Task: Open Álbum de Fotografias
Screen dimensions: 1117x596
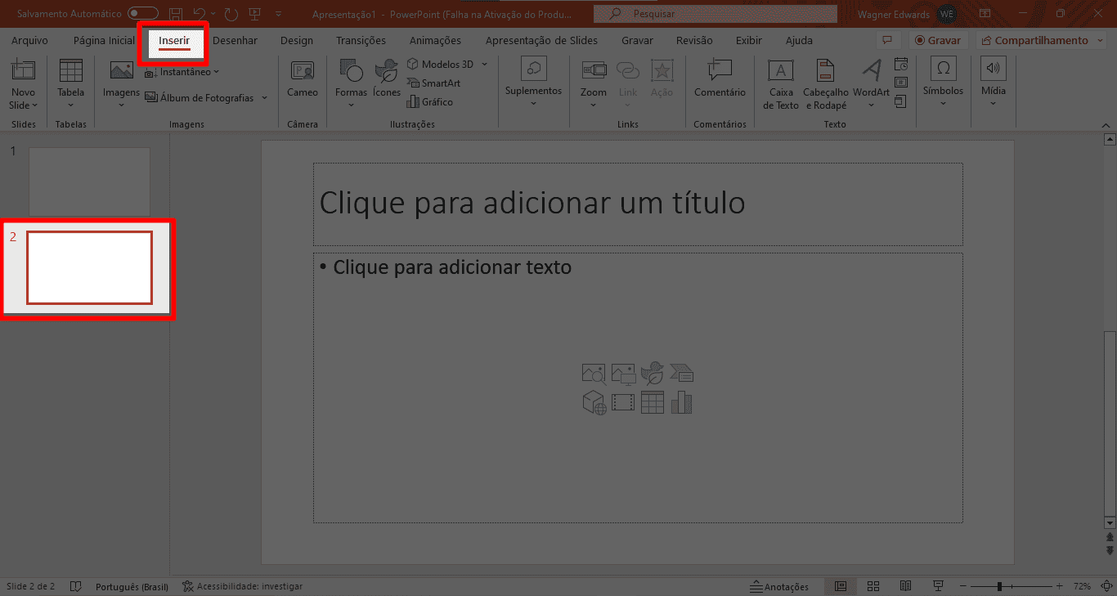Action: pyautogui.click(x=200, y=98)
